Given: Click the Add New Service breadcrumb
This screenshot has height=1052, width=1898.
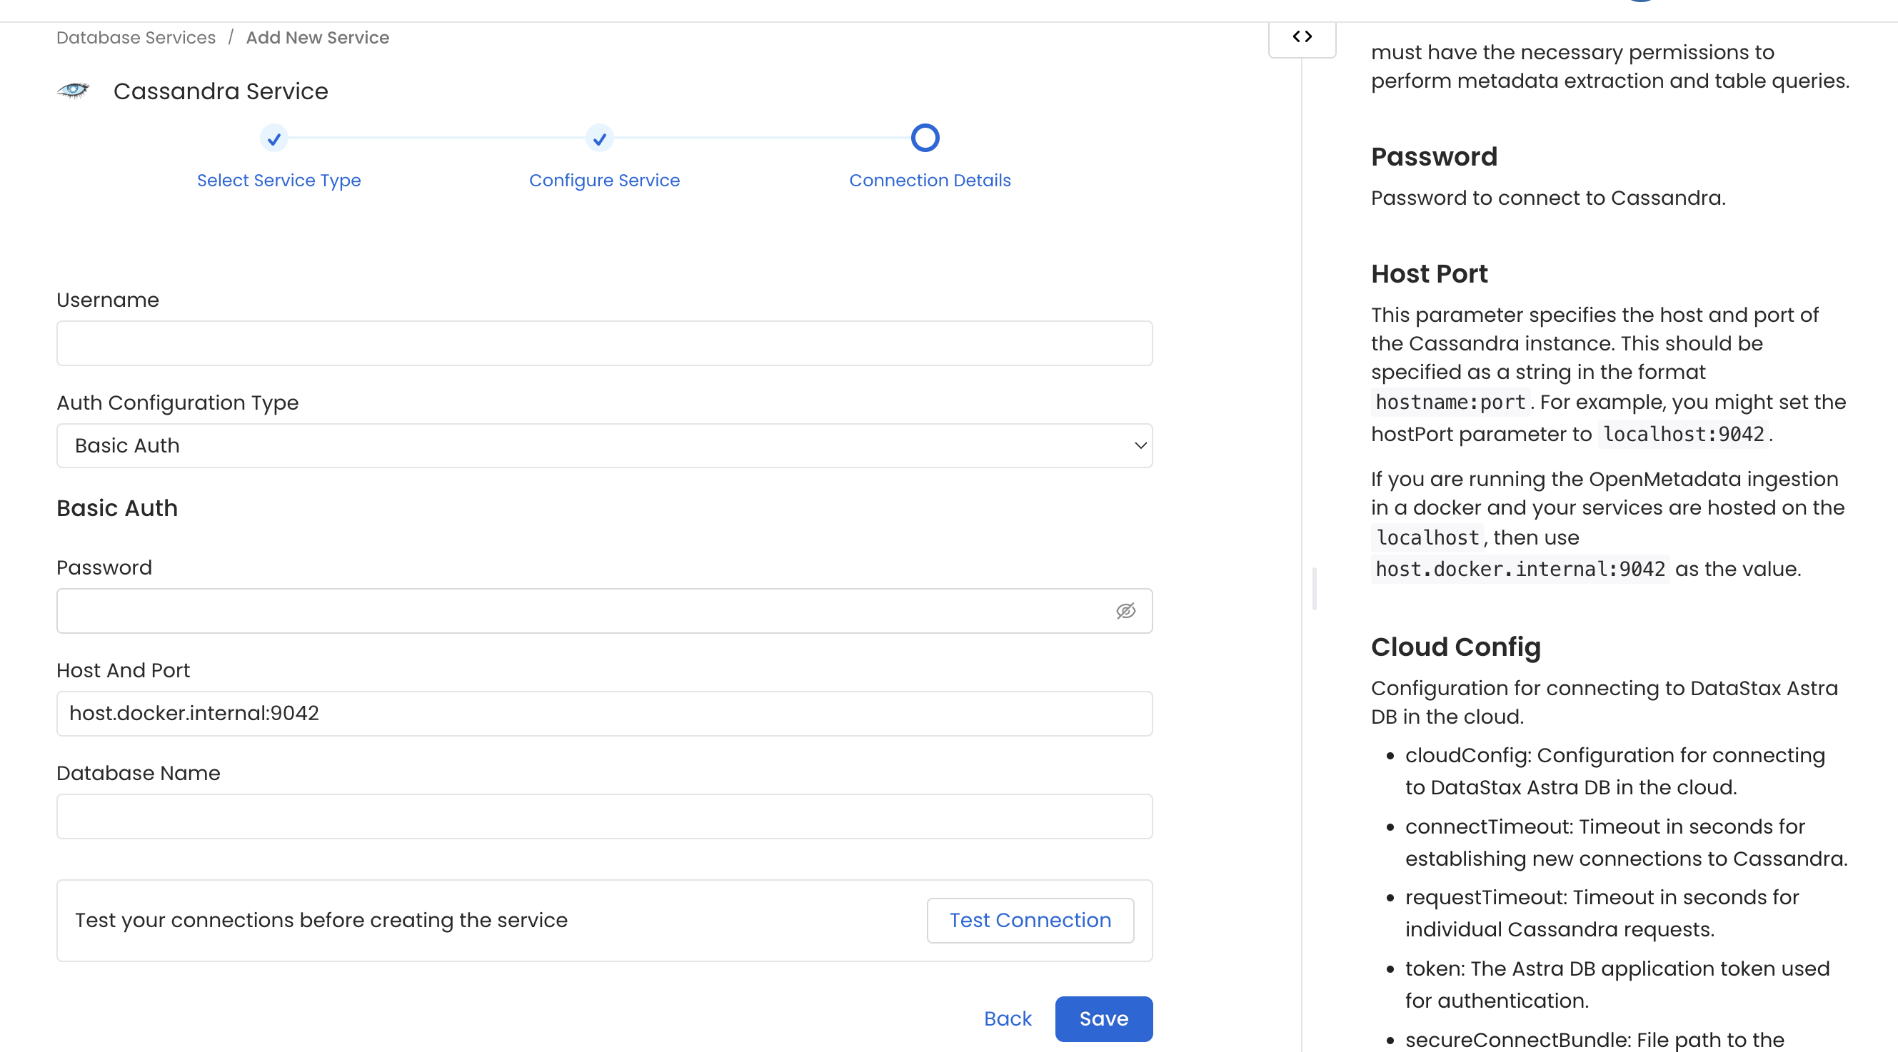Looking at the screenshot, I should click(x=317, y=37).
